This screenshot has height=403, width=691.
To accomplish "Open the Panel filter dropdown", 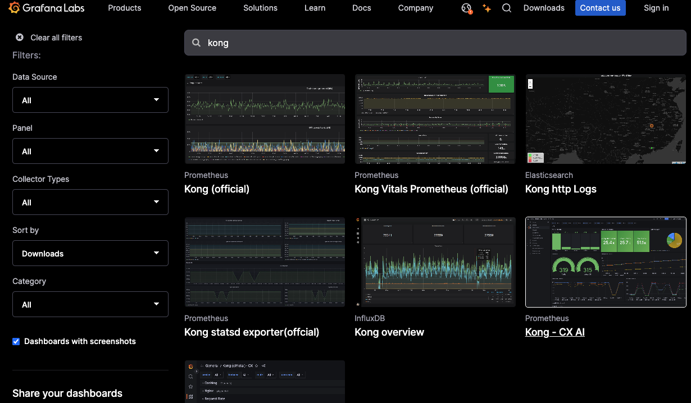I will click(90, 151).
